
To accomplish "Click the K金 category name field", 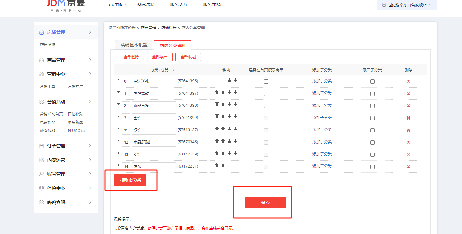I will coord(154,155).
